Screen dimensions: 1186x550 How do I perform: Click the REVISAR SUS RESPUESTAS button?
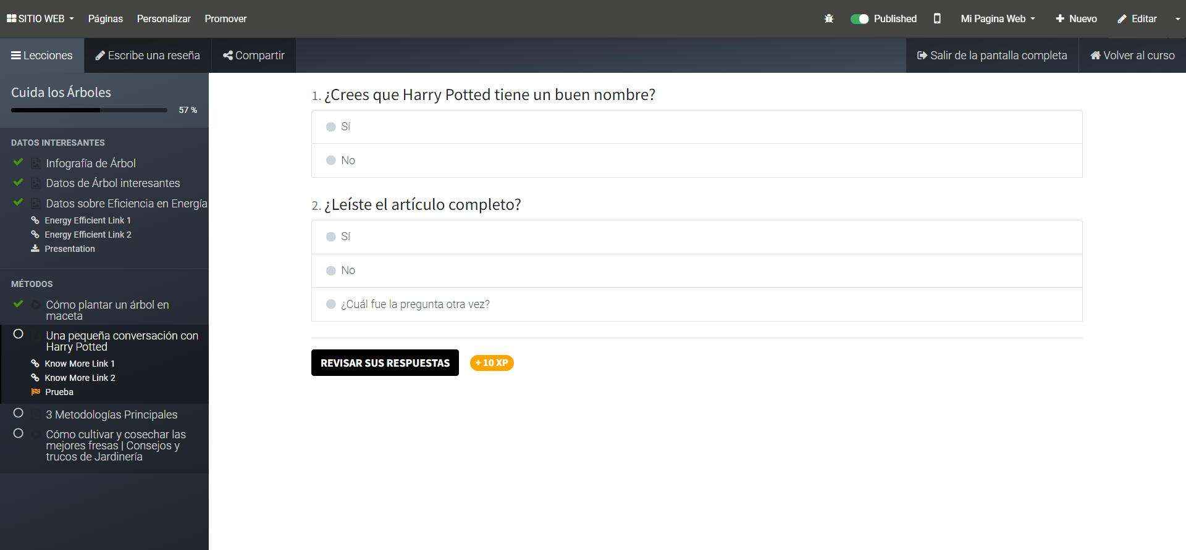click(x=385, y=363)
